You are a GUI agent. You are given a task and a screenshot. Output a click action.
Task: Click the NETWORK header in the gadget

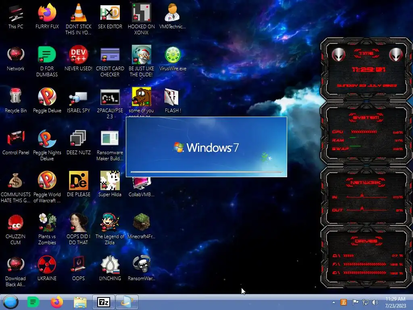pyautogui.click(x=365, y=182)
